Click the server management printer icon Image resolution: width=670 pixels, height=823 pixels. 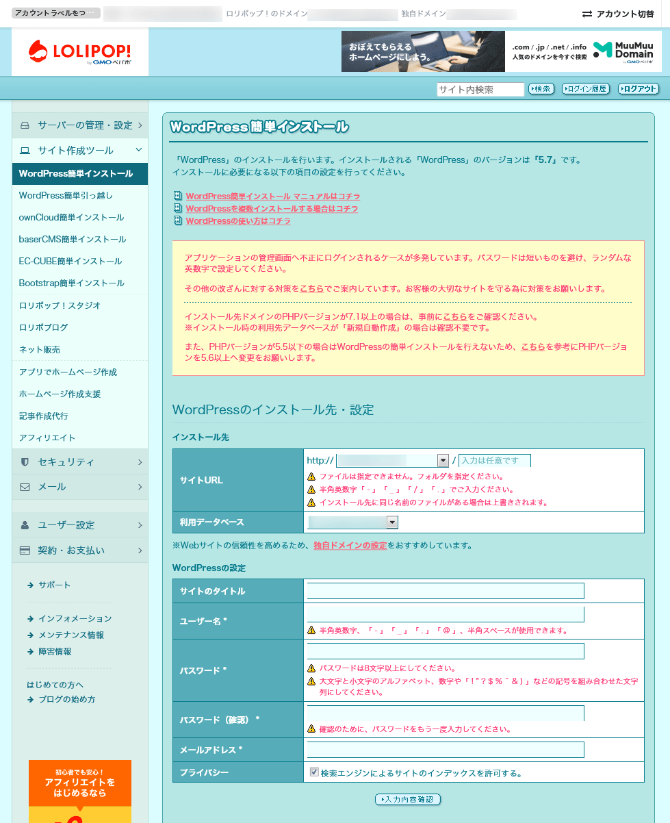click(x=25, y=125)
